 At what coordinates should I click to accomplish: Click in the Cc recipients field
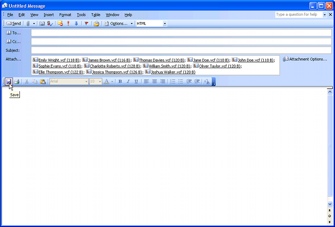(181, 41)
